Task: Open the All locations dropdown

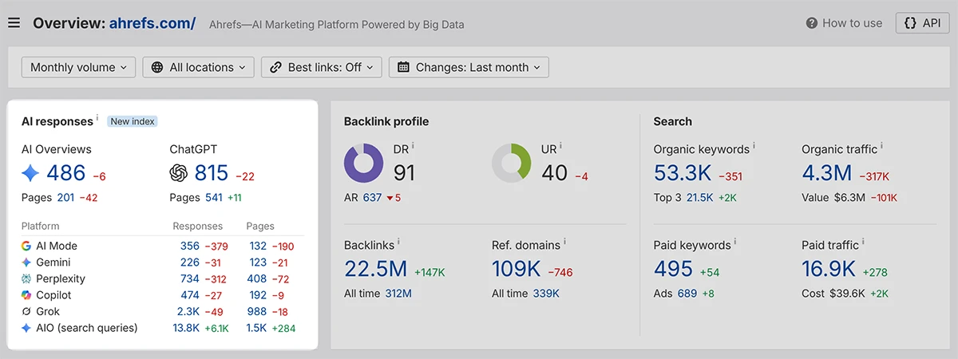Action: pos(199,67)
